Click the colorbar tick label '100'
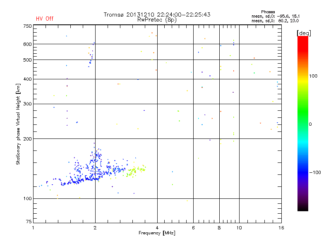This screenshot has height=248, width=331. (x=313, y=76)
